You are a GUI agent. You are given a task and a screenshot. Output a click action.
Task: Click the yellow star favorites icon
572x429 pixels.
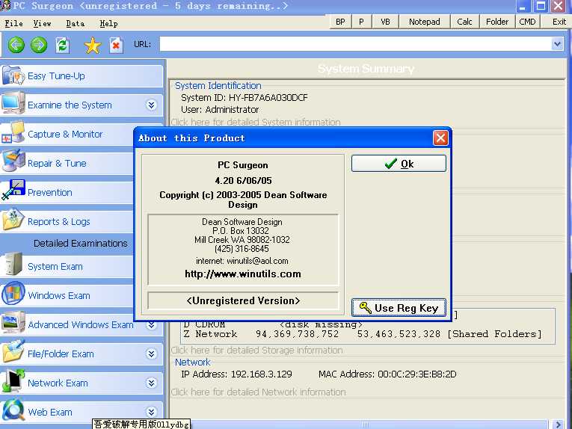point(92,46)
